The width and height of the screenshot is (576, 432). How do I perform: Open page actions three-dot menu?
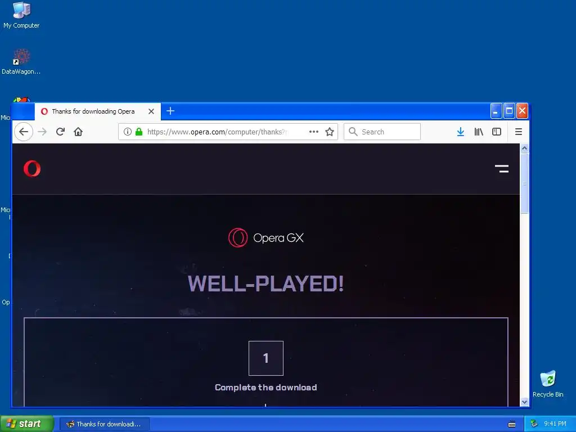314,132
